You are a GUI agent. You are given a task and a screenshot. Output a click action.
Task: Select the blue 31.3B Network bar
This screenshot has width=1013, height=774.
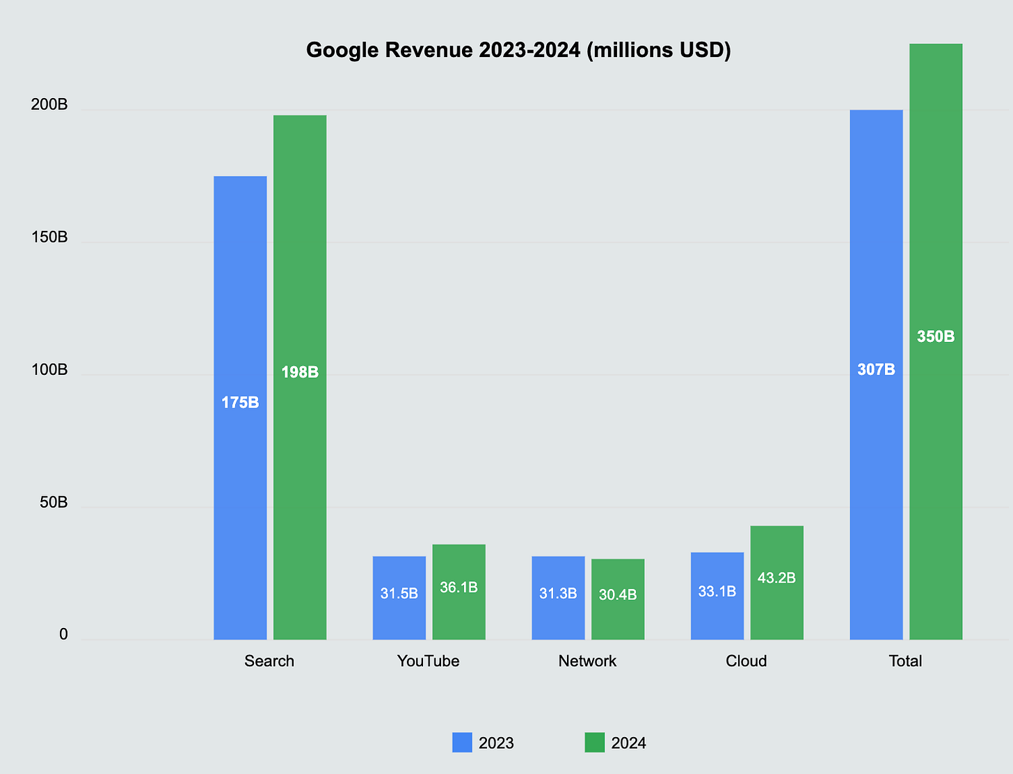pos(558,595)
